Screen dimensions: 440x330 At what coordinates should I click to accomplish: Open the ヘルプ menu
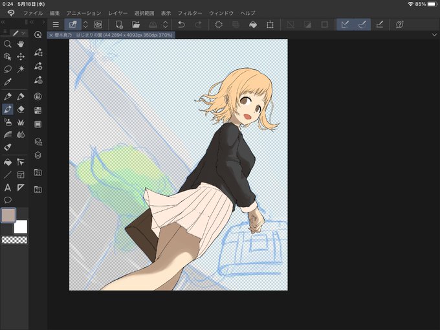point(248,13)
